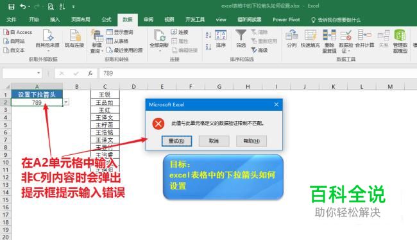The width and height of the screenshot is (417, 240).
Task: Switch to the Home (开始) tab
Action: coord(34,20)
